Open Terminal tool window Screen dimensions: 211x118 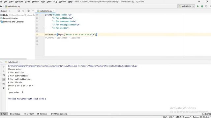[x=42, y=114]
